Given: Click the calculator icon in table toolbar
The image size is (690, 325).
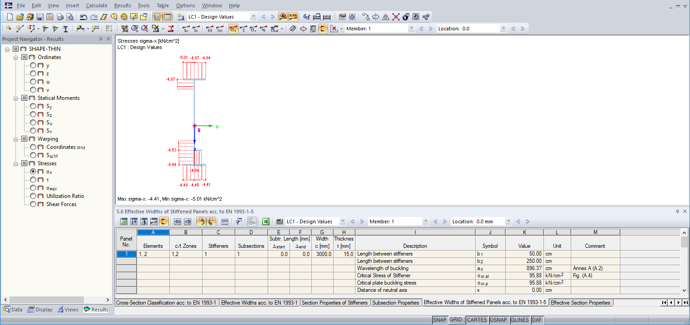Looking at the screenshot, I should click(x=279, y=222).
